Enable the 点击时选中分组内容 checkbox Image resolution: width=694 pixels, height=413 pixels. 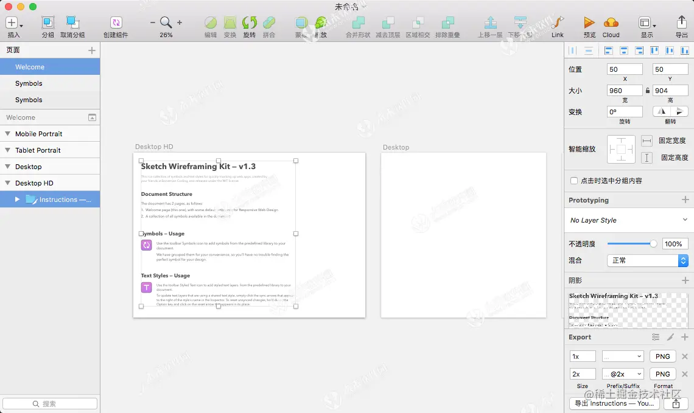click(574, 181)
